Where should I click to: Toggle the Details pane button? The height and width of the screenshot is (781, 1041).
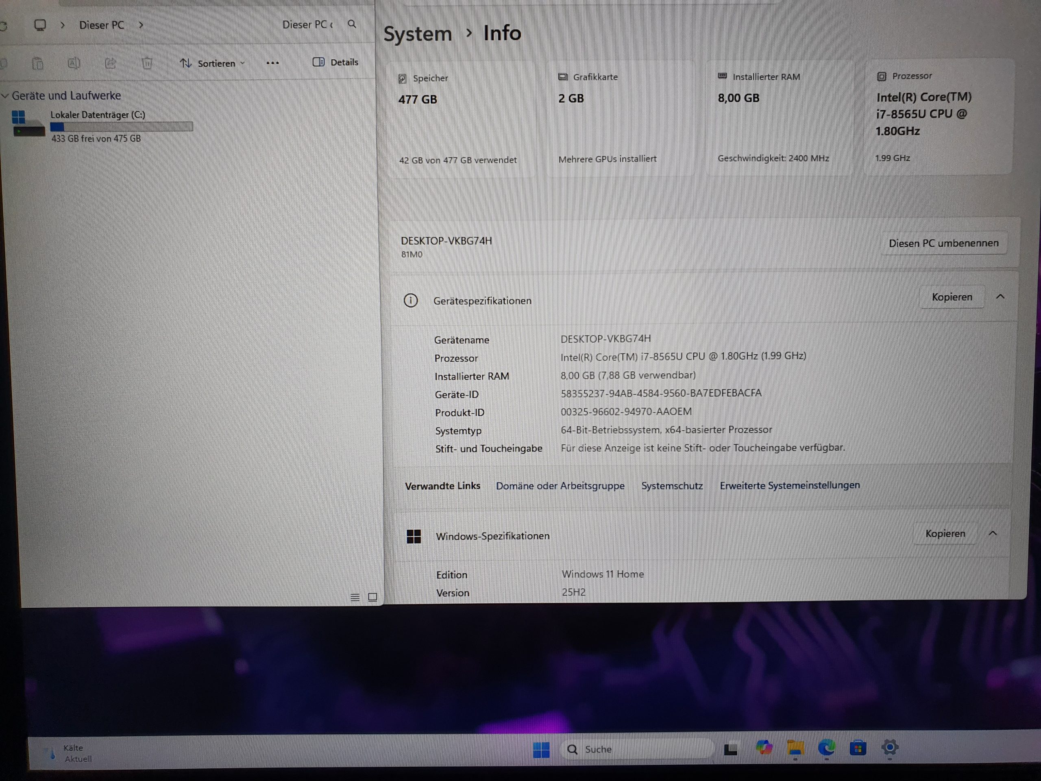click(x=335, y=62)
